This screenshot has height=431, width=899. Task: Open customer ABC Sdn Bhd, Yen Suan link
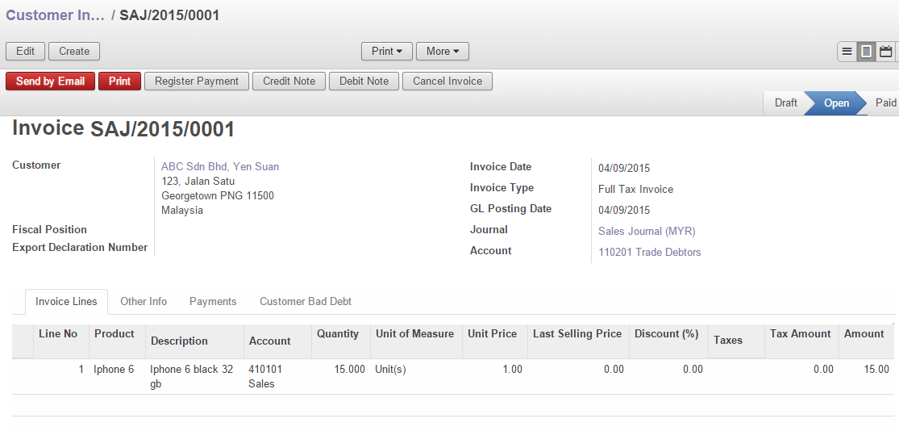tap(220, 167)
